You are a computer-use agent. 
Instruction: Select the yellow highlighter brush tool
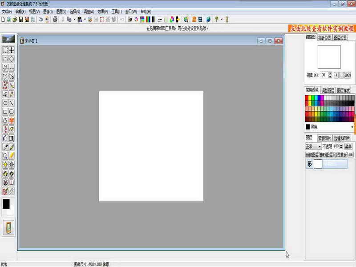[12, 156]
